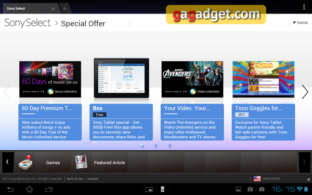Viewport: 312px width, 195px height.
Task: Open the 60 Days of music thumbnail
Action: (x=50, y=79)
